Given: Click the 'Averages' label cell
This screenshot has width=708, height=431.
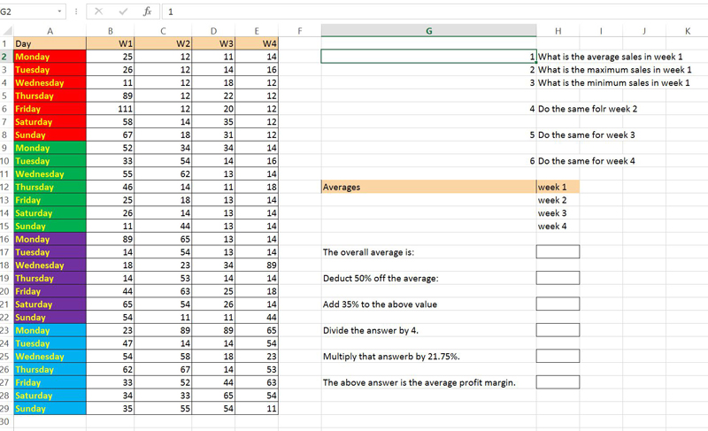Looking at the screenshot, I should point(429,188).
